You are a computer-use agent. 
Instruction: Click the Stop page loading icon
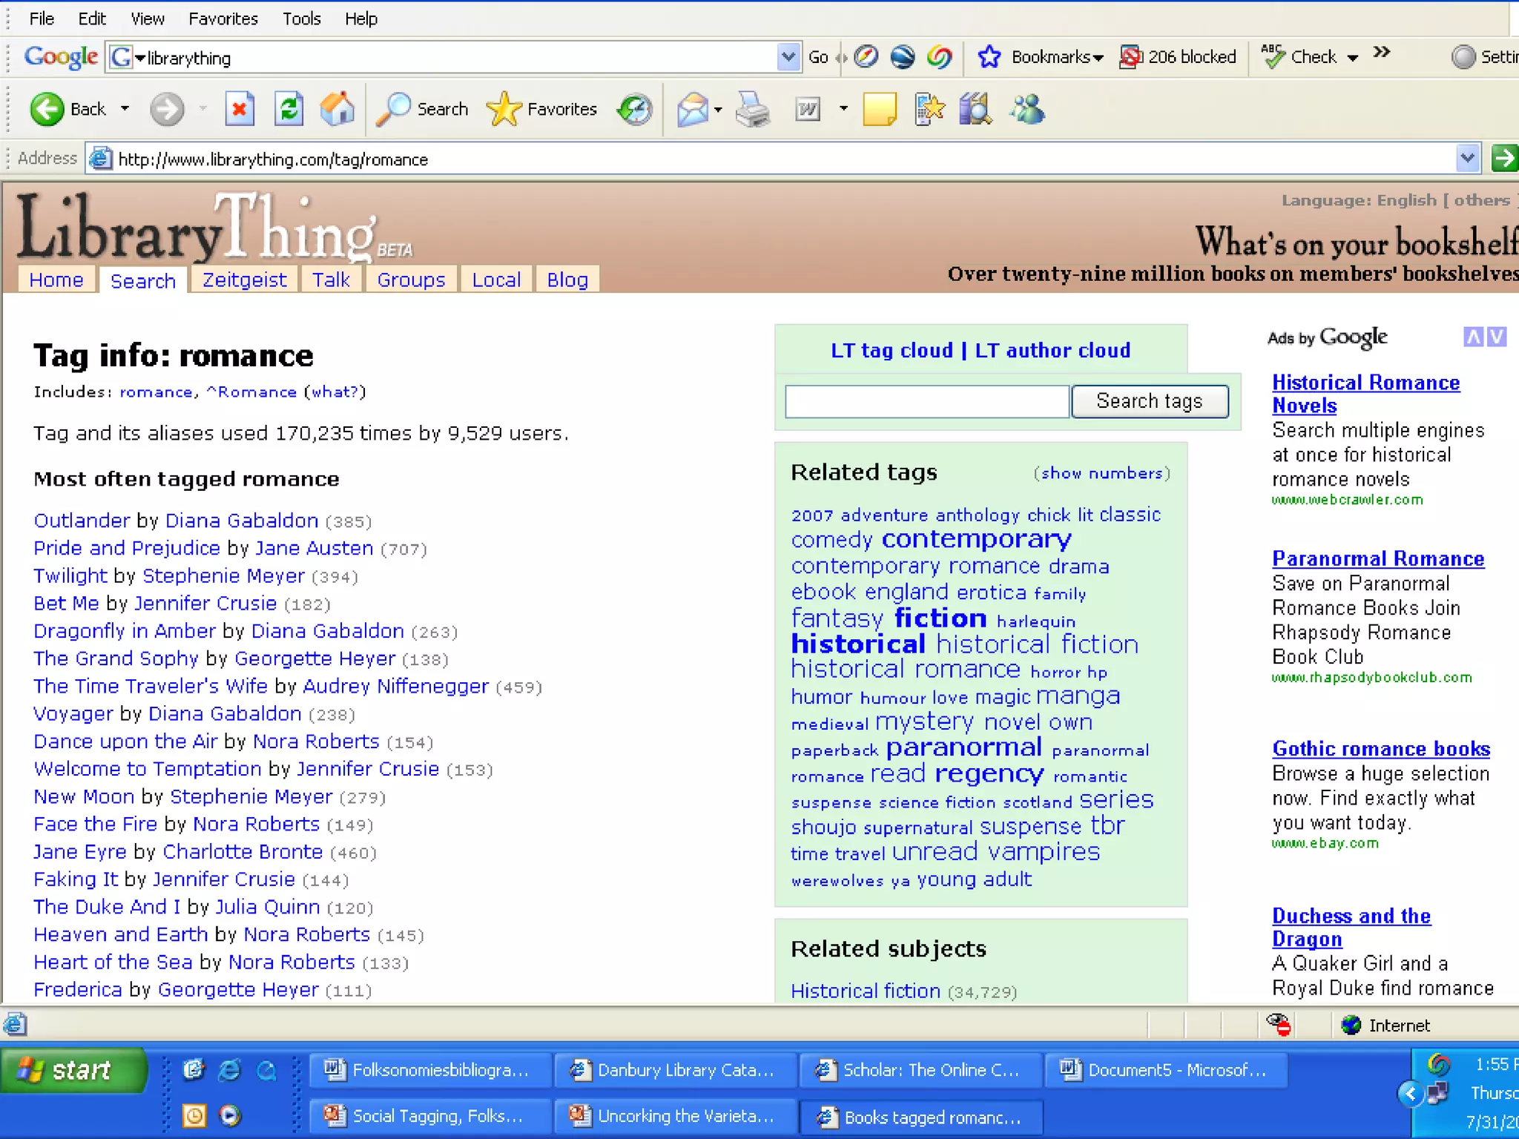coord(240,110)
